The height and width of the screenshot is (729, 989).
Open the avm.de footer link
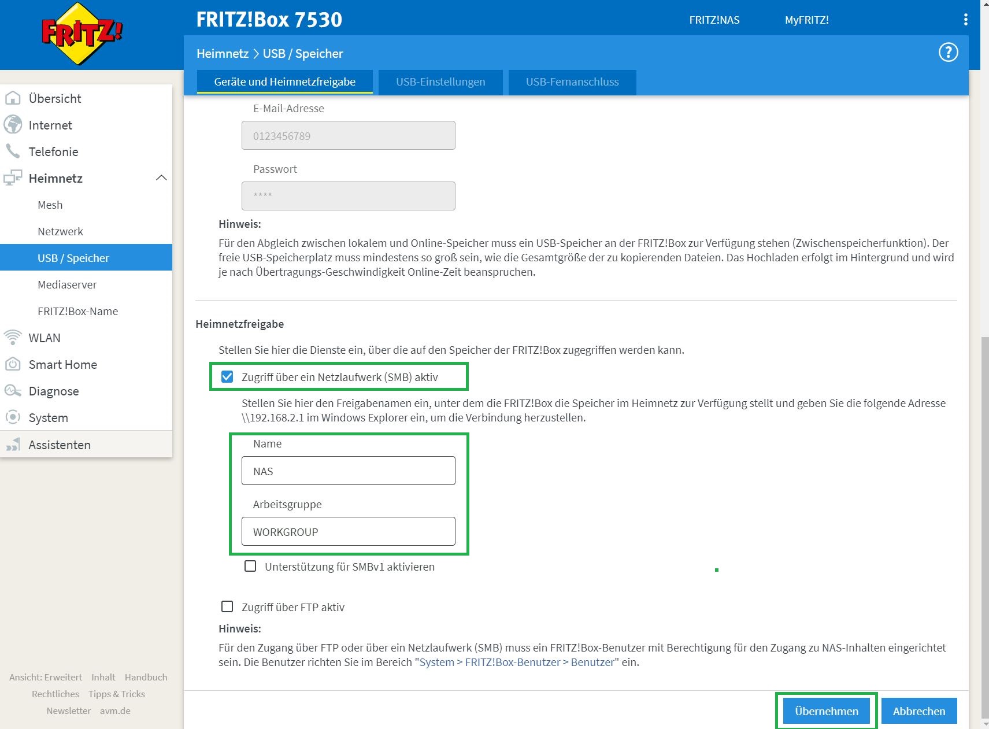coord(115,711)
